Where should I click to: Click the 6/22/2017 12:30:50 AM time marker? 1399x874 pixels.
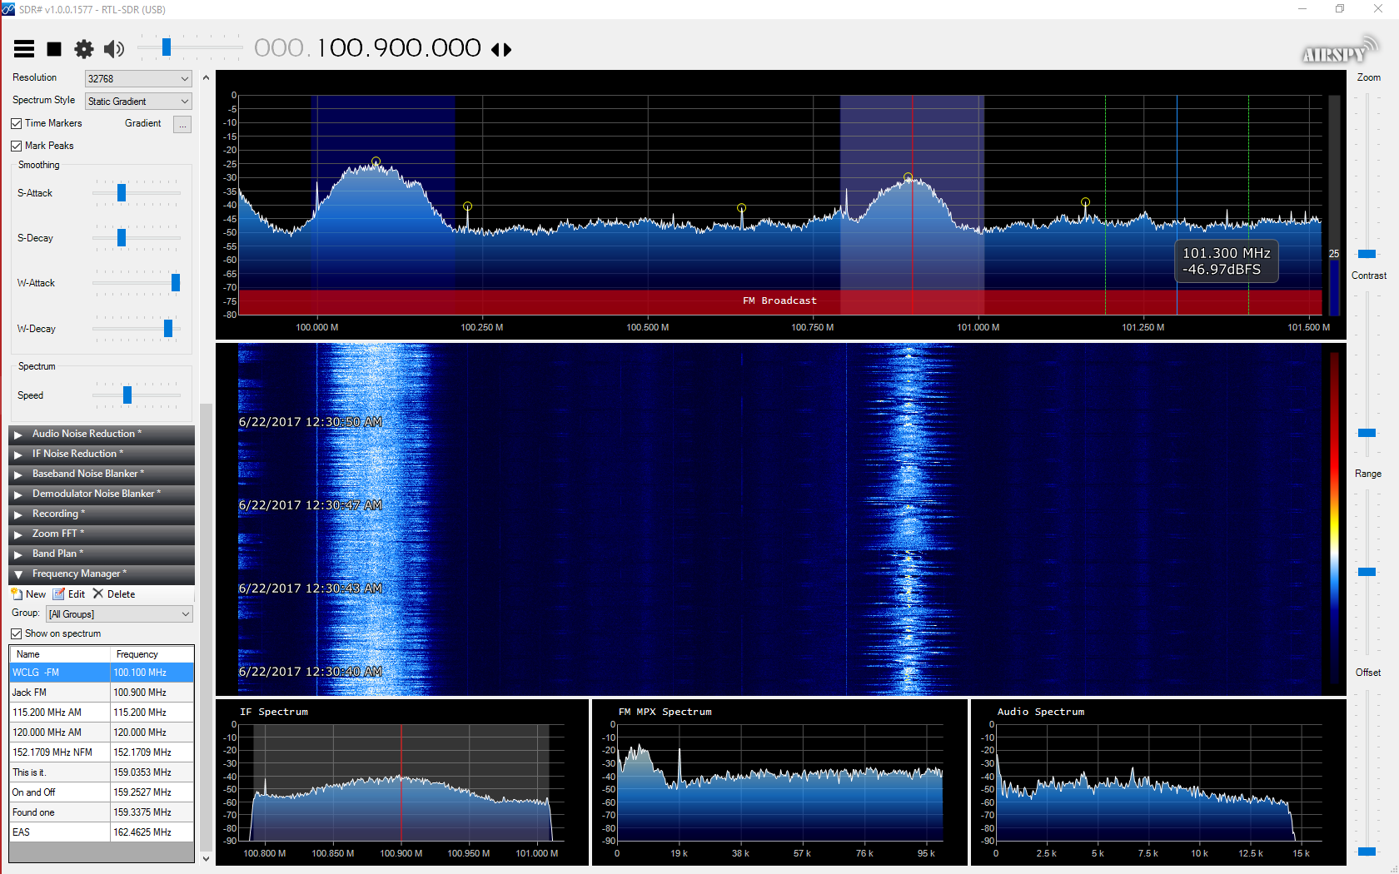click(311, 422)
